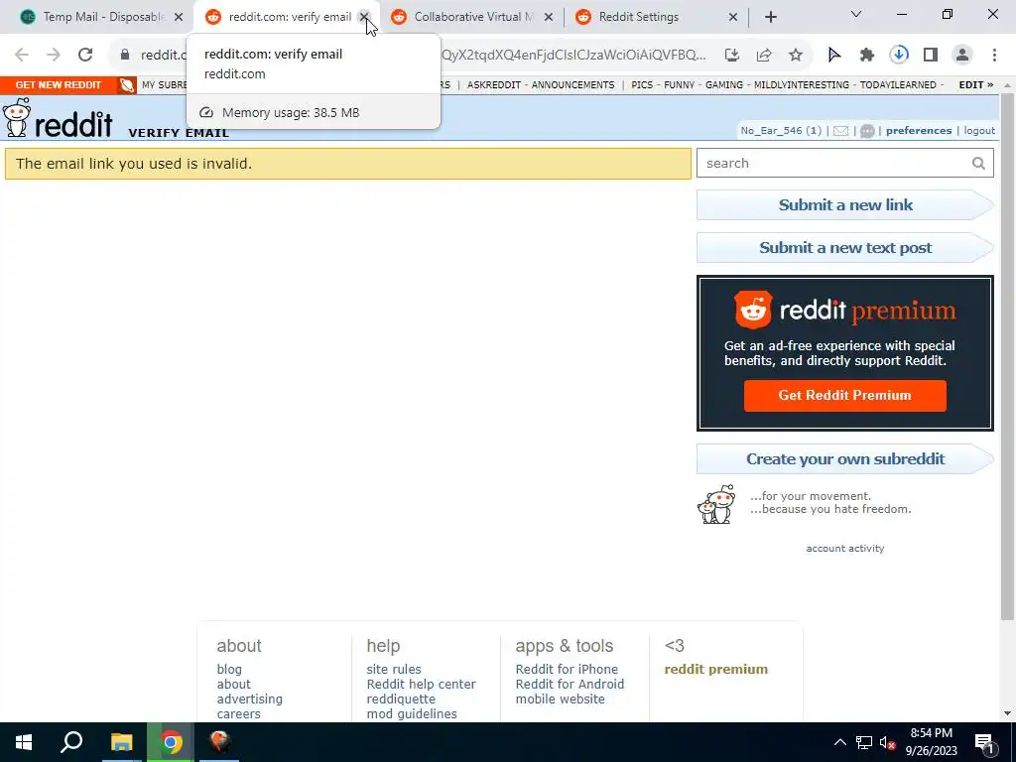Toggle the browser side panel icon
Viewport: 1016px width, 762px height.
(x=931, y=56)
